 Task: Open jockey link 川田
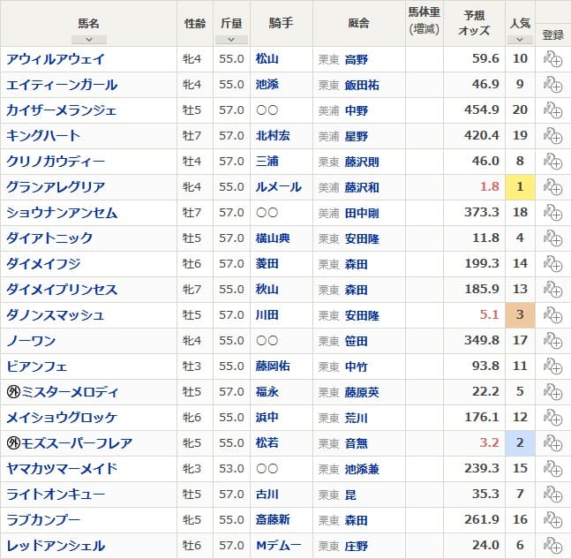(x=267, y=315)
